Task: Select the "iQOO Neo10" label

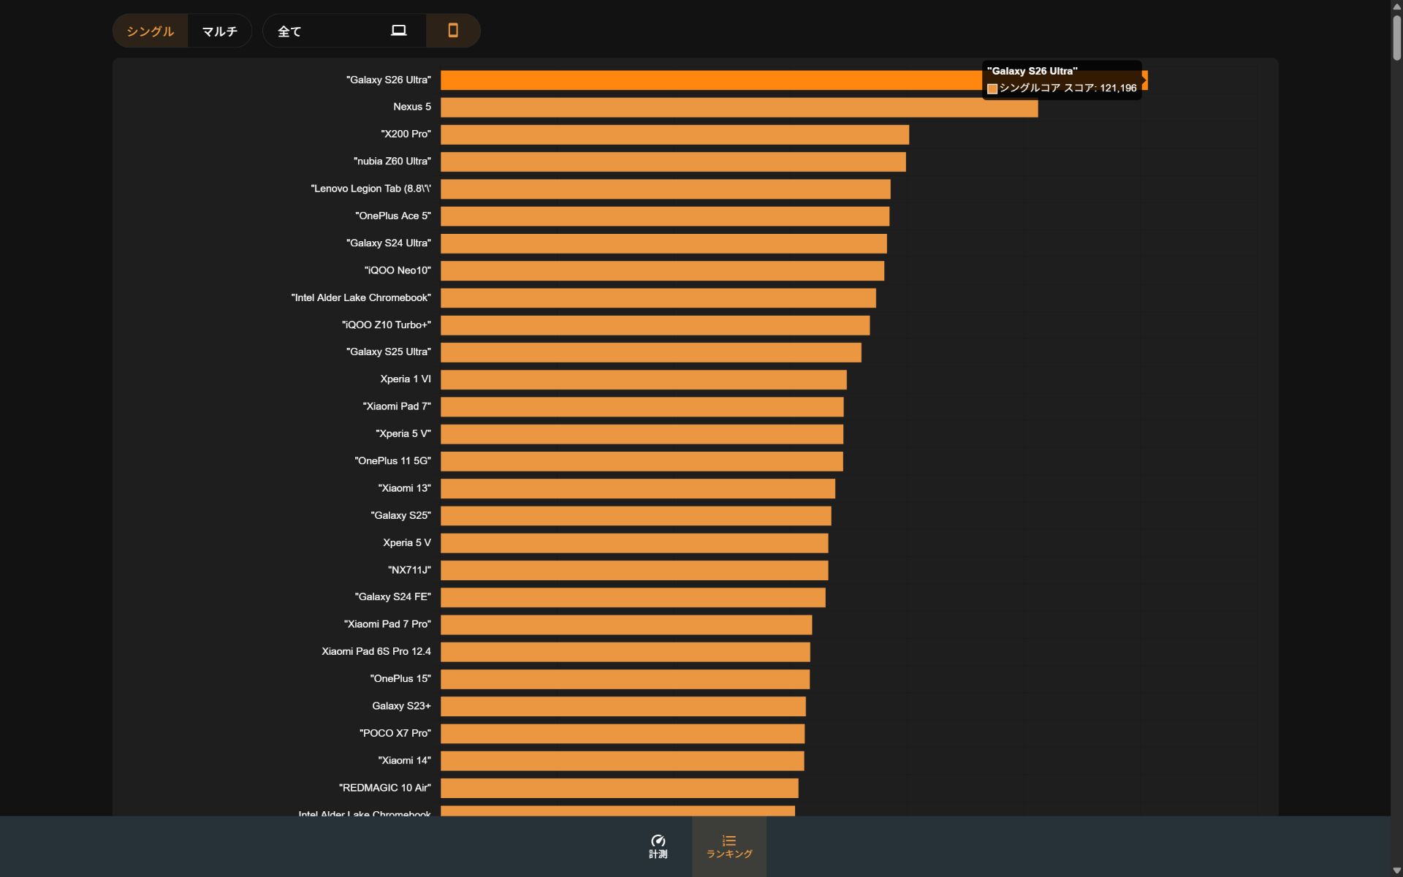Action: tap(398, 270)
